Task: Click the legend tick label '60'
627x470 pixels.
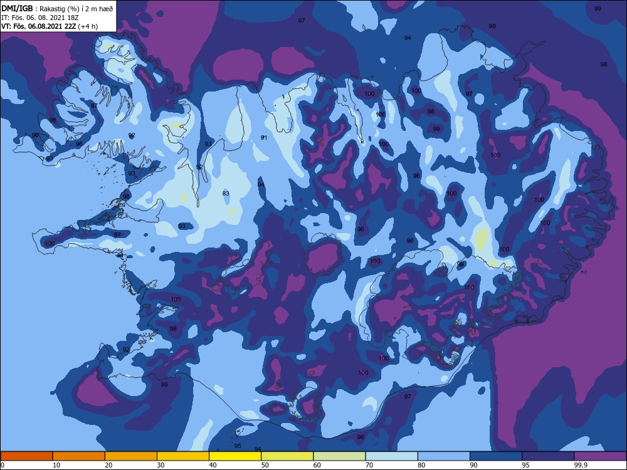Action: 317,465
